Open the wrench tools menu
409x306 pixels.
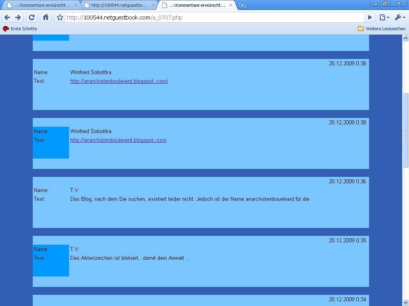point(399,17)
